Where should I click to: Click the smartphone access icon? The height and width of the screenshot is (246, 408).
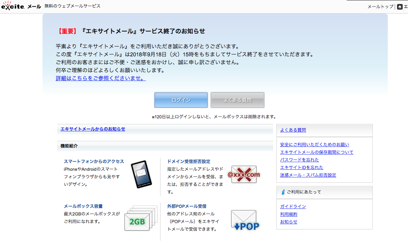pos(141,174)
